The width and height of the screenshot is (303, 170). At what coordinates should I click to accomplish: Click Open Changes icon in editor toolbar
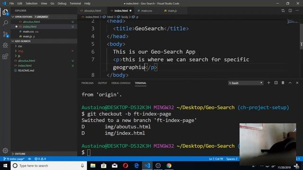click(x=283, y=10)
